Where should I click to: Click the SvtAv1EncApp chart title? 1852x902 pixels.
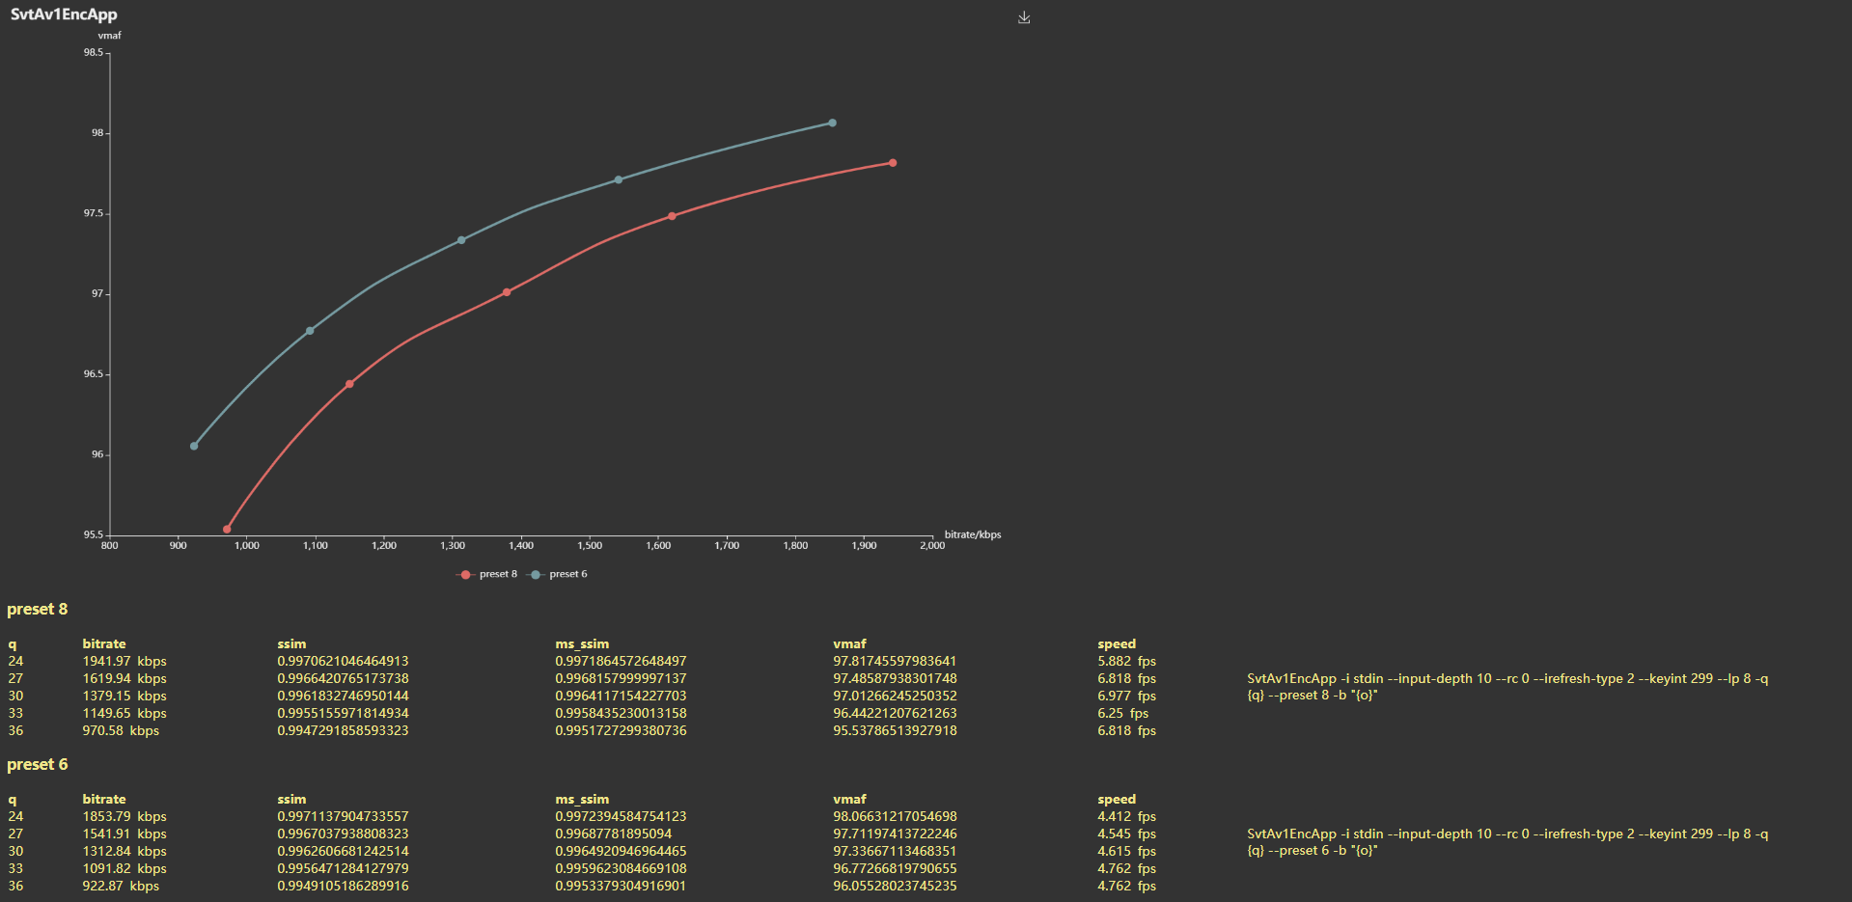point(64,14)
